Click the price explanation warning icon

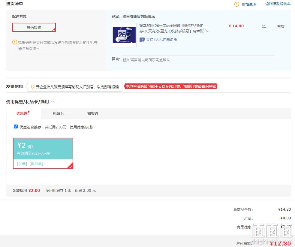[236, 4]
